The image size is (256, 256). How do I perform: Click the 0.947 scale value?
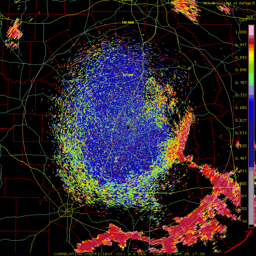(x=241, y=45)
